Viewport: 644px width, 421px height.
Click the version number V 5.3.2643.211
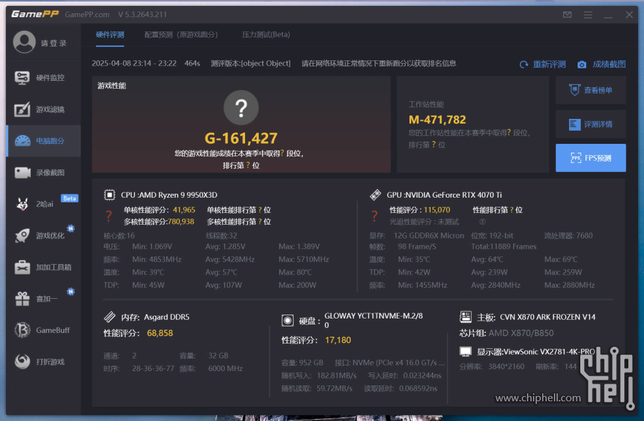click(x=143, y=14)
